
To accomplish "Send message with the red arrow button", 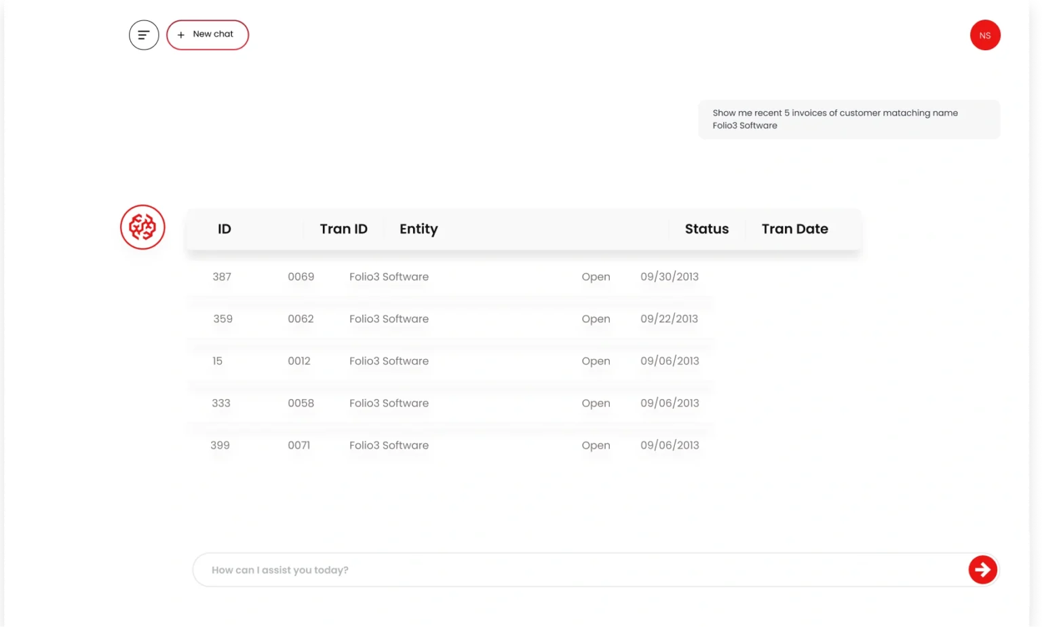I will pyautogui.click(x=983, y=570).
